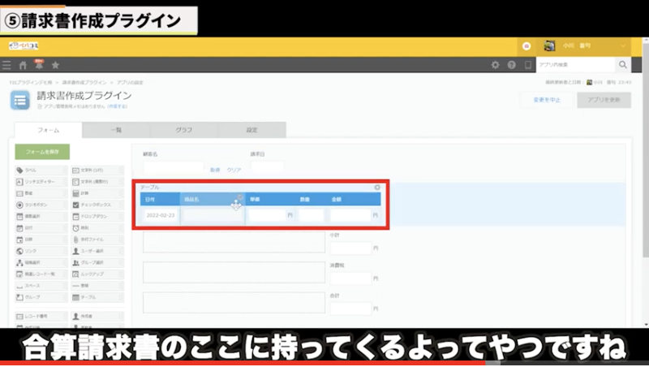649x367 pixels.
Task: Open the hamburger menu icon
Action: tap(7, 65)
